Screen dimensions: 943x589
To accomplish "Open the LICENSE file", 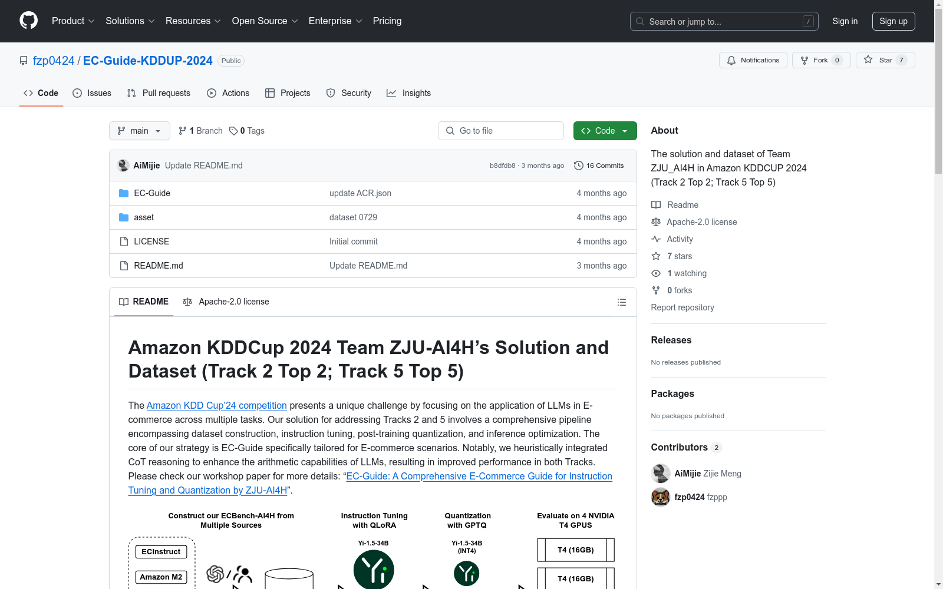I will (x=151, y=241).
